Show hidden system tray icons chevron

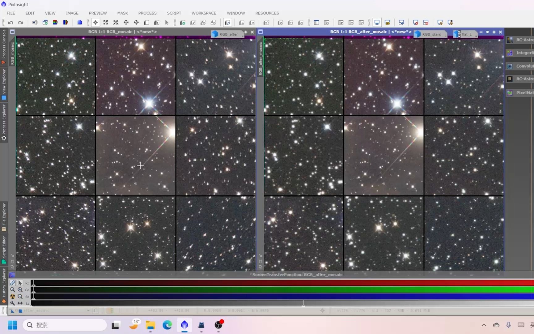coord(484,325)
